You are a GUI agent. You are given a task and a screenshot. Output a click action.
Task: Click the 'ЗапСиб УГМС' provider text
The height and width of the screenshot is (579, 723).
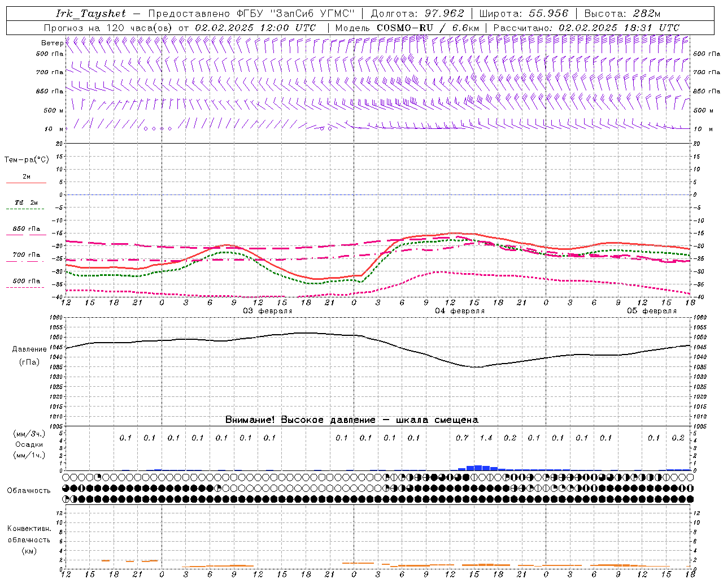(x=313, y=14)
